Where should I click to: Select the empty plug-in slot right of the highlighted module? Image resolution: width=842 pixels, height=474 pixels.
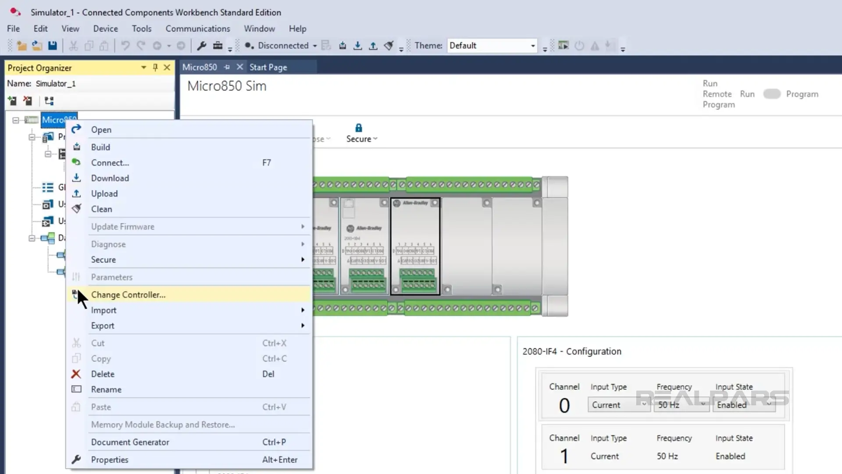click(466, 246)
